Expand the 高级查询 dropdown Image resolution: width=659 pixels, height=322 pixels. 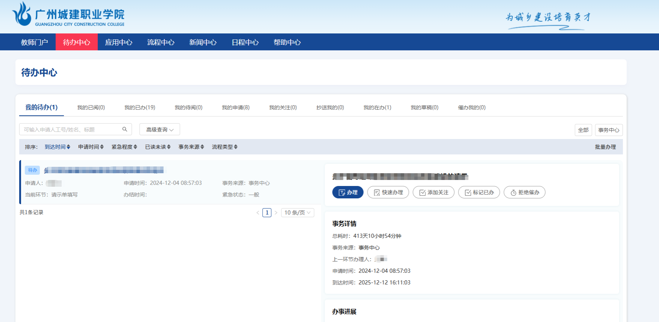tap(160, 130)
